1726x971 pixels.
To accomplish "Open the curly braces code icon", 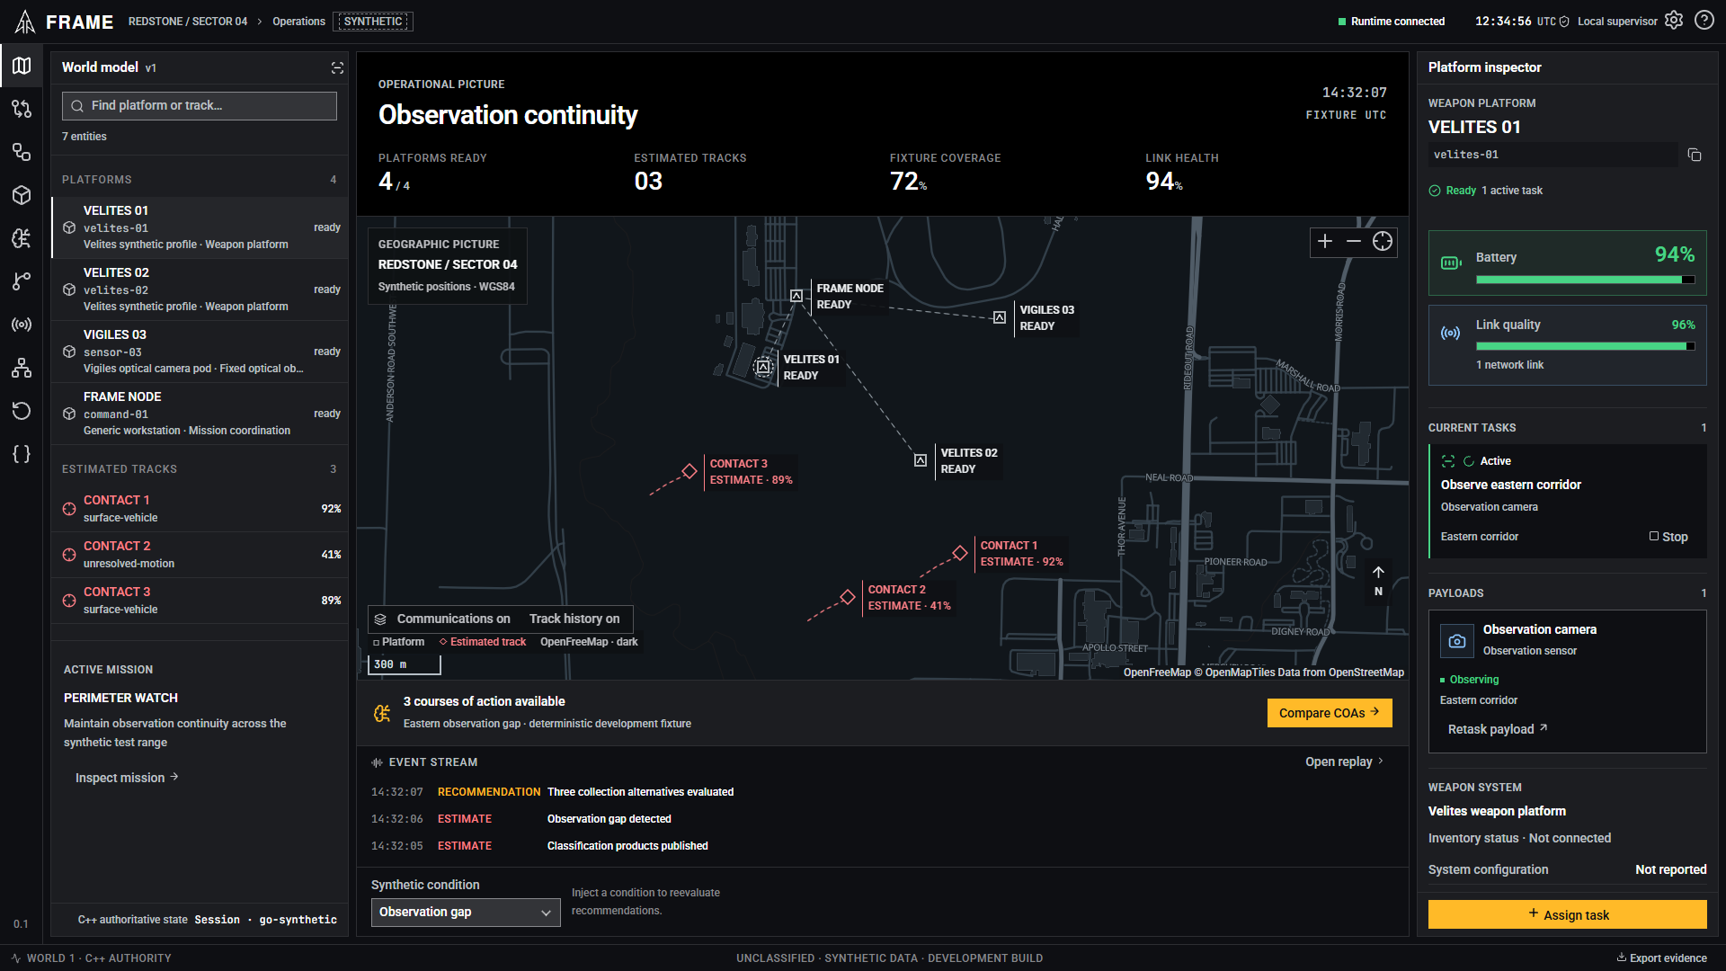I will point(22,454).
